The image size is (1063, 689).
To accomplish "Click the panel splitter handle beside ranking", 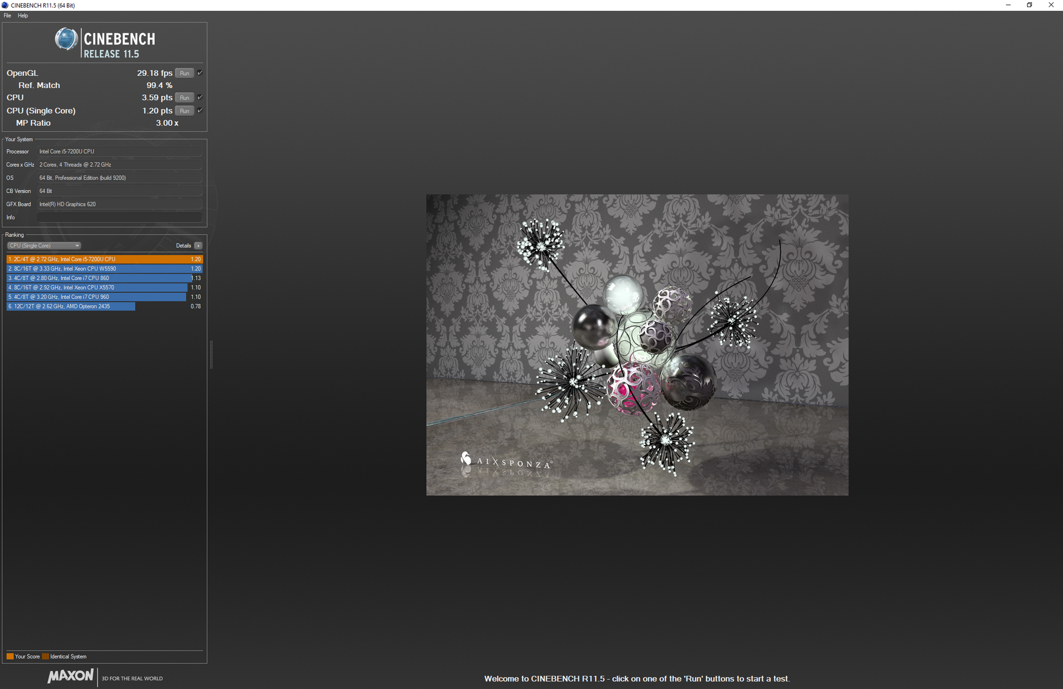I will (211, 354).
